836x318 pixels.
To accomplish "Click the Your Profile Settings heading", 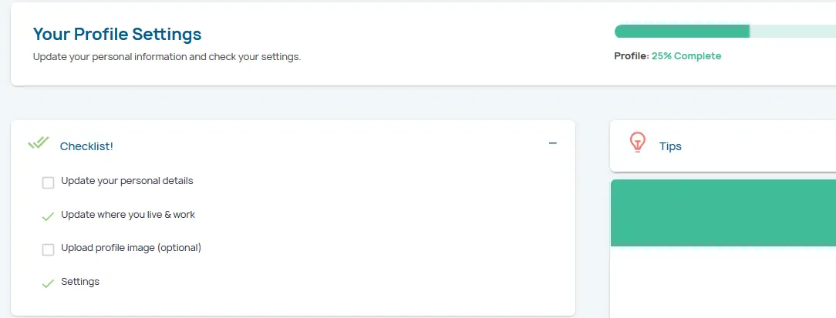I will coord(117,34).
